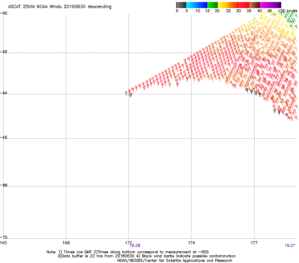
Task: Click the latitude label -60
Action: (x=4, y=13)
